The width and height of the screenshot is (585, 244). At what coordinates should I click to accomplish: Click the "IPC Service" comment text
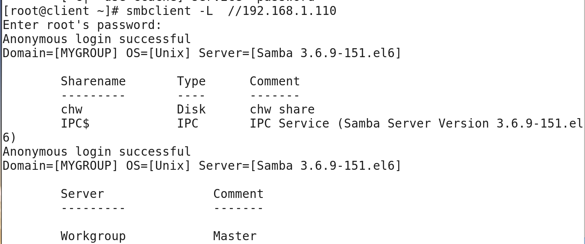tap(289, 123)
